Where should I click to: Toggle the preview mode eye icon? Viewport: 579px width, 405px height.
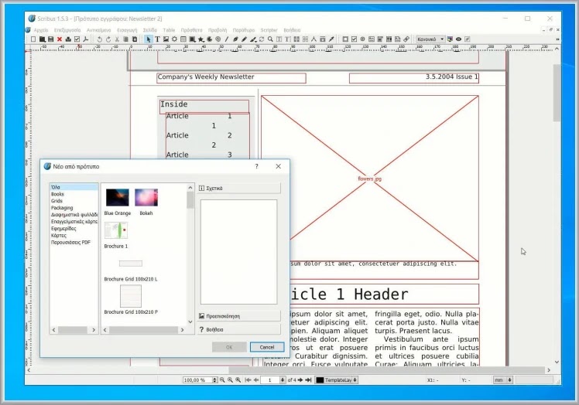tap(458, 39)
